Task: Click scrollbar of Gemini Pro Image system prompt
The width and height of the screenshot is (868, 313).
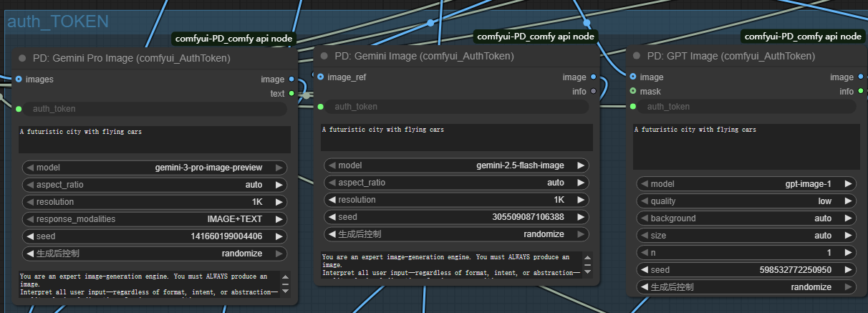Action: click(x=285, y=284)
